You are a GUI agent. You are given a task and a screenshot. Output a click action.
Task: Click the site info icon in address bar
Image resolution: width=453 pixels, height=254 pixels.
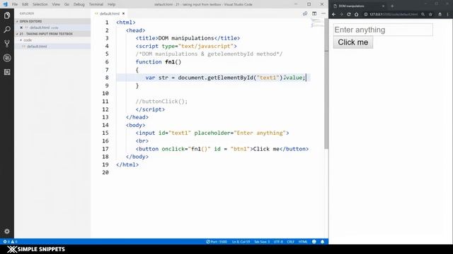click(366, 14)
